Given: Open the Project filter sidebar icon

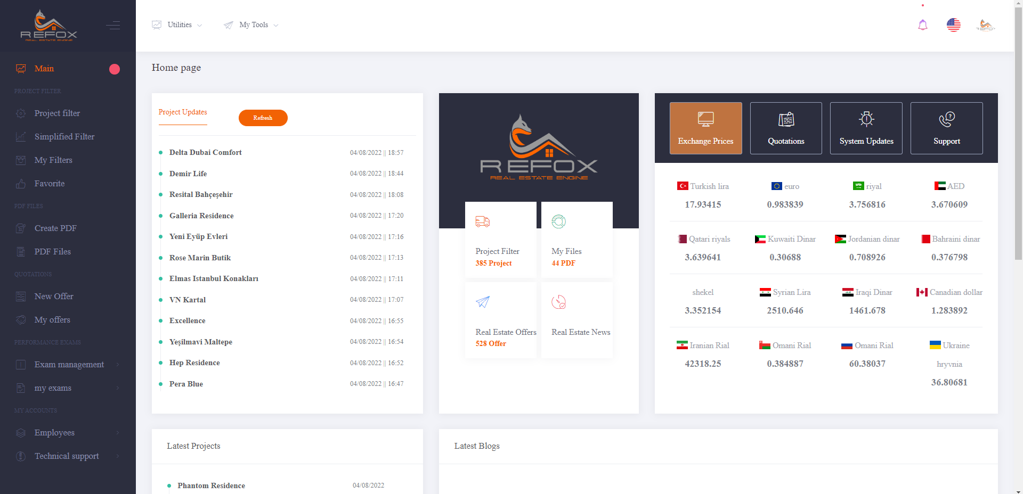Looking at the screenshot, I should tap(20, 113).
